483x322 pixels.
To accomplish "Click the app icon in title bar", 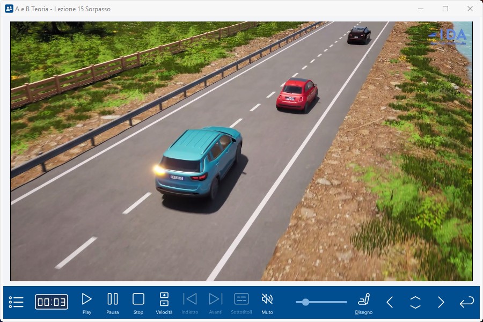I will click(x=9, y=9).
